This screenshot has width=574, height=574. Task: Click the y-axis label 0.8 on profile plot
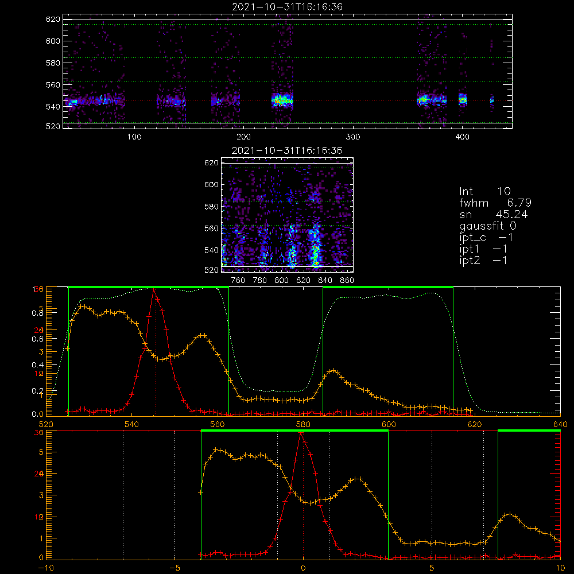[38, 313]
